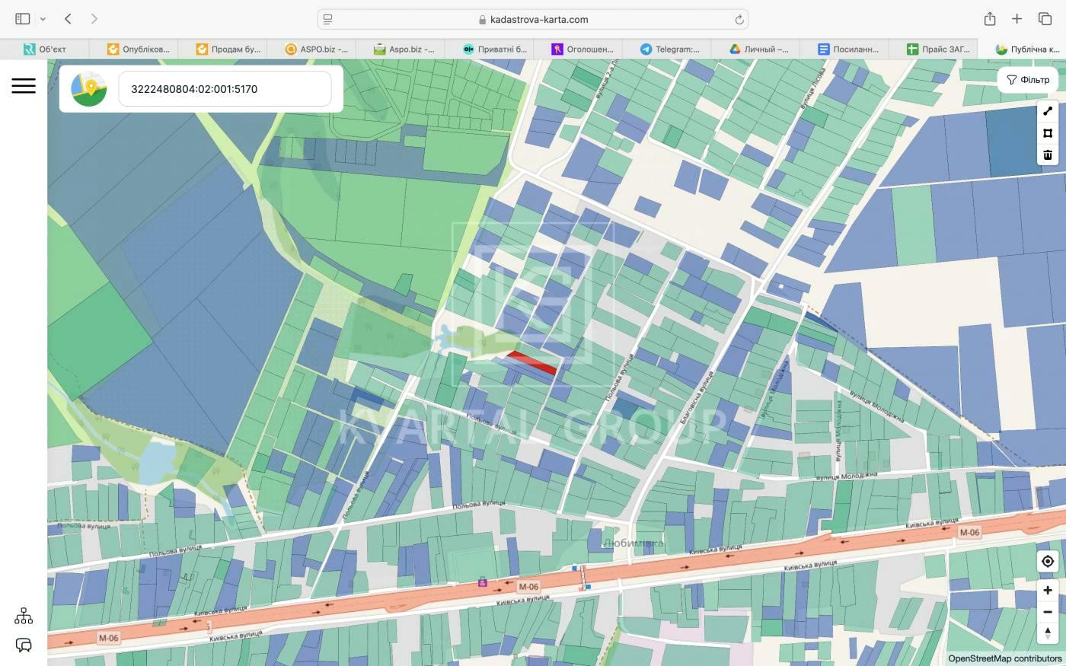Viewport: 1066px width, 666px height.
Task: Expand the sidebar tab group dropdown
Action: (x=43, y=19)
